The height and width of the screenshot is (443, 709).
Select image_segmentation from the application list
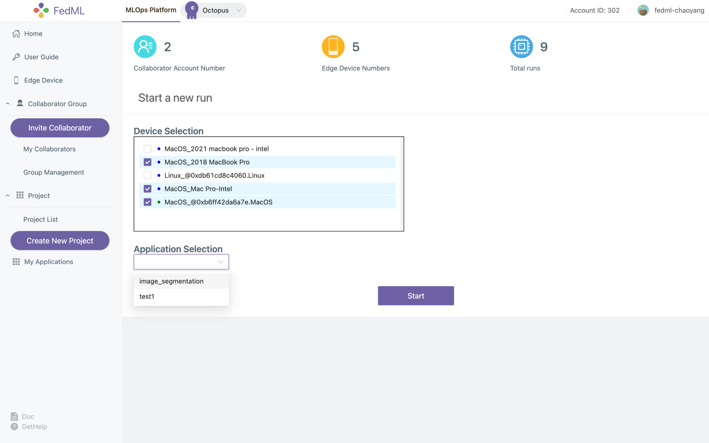coord(171,281)
